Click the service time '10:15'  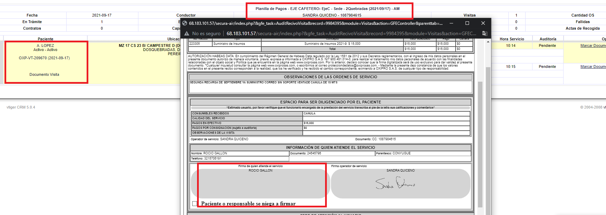[x=511, y=66]
